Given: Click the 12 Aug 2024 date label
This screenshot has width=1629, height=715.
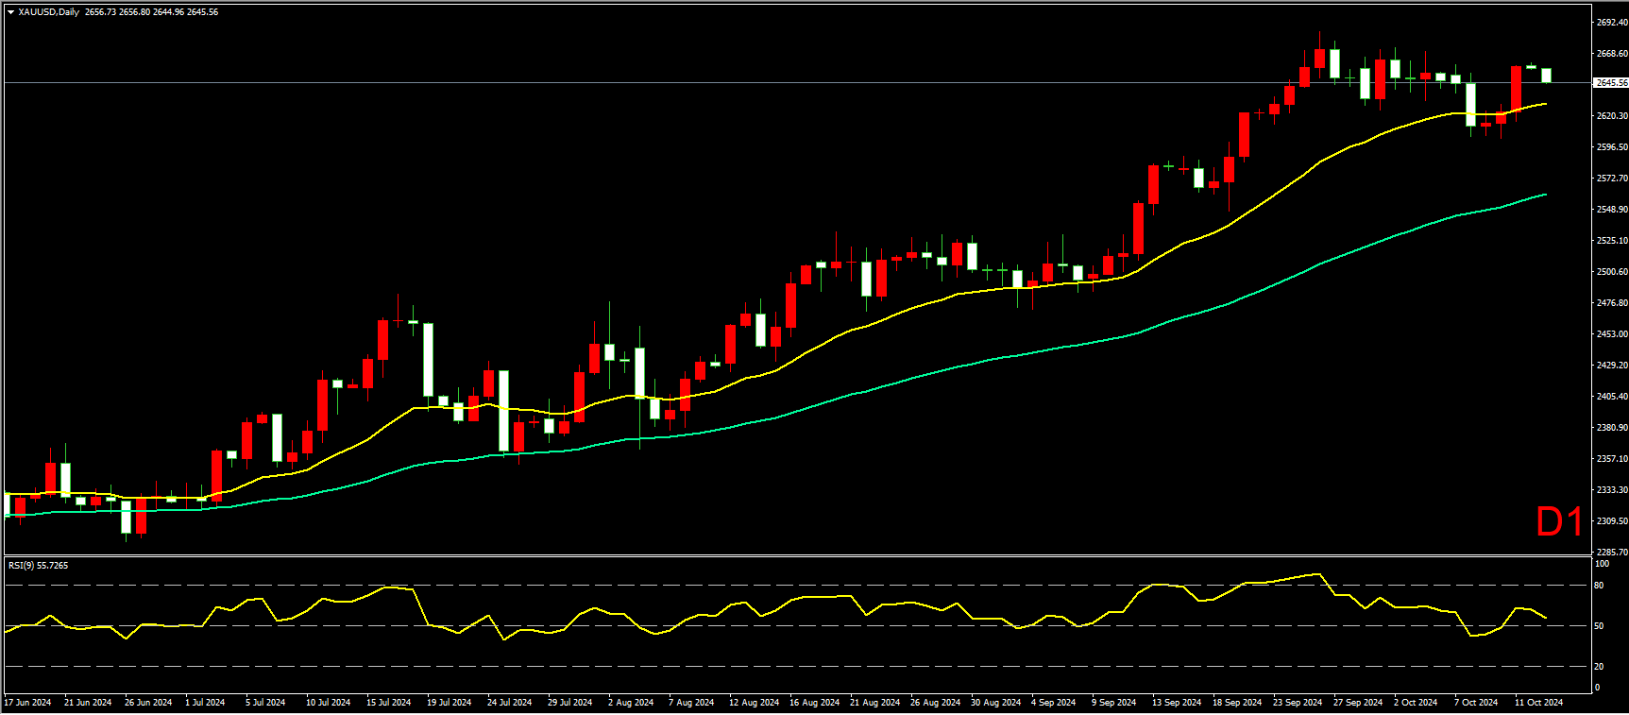Looking at the screenshot, I should 754,703.
